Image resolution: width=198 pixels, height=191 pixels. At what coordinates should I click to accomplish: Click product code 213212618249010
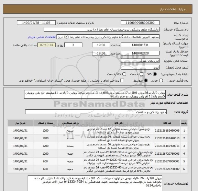[x=167, y=138]
